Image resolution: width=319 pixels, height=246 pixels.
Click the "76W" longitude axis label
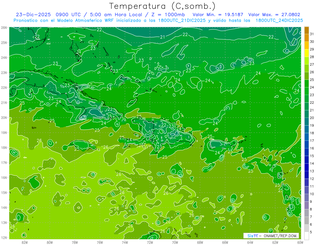click(100, 242)
